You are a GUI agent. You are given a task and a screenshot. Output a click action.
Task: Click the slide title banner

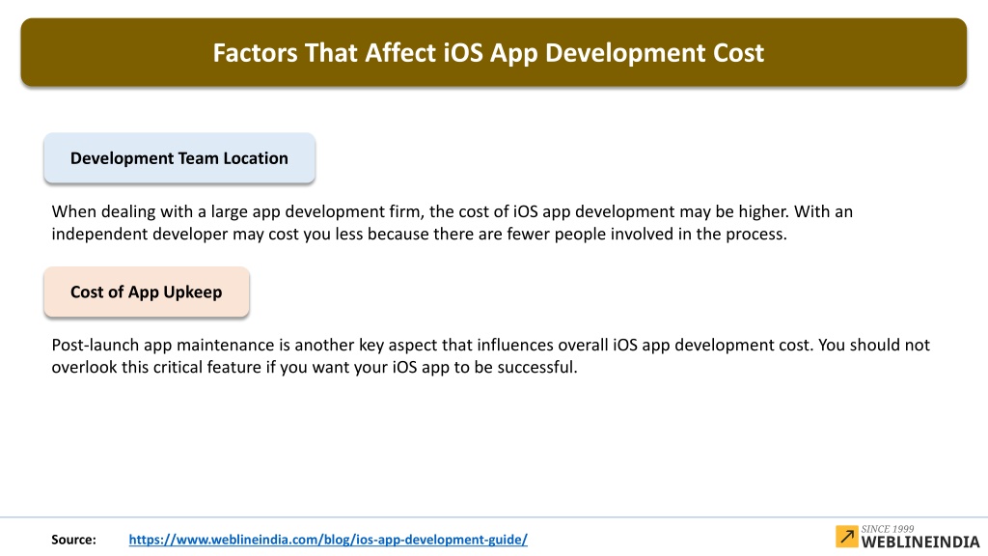(x=493, y=52)
